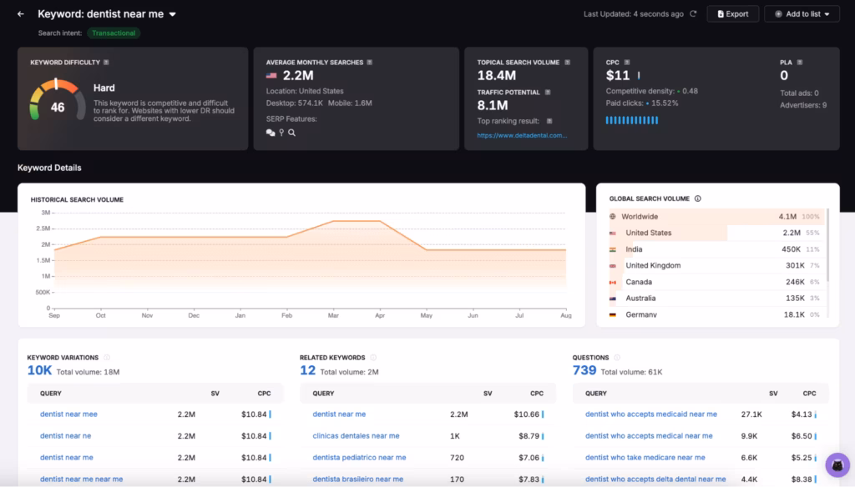
Task: Select the Reviews SERP feature icon
Action: (x=271, y=133)
